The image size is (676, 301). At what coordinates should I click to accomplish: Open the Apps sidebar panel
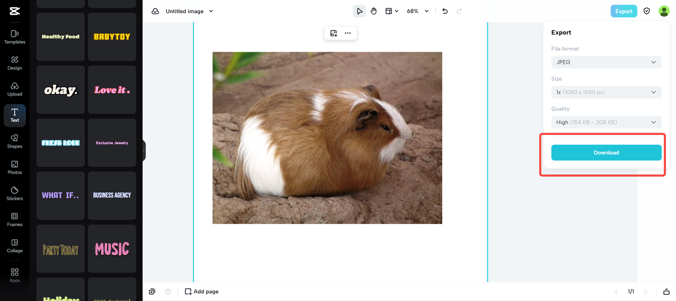tap(15, 275)
